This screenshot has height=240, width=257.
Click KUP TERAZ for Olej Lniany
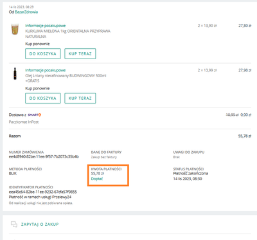point(80,98)
